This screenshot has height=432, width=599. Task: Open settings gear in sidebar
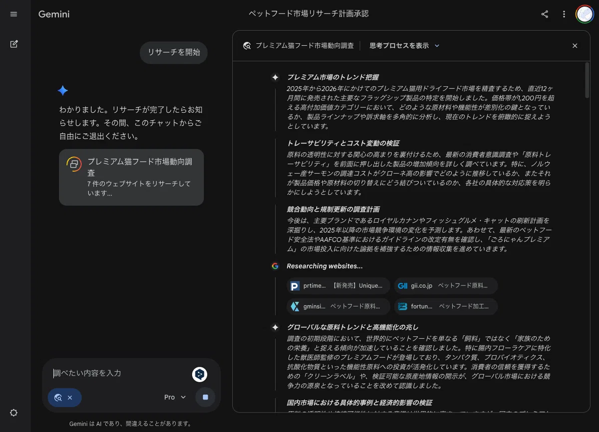13,413
